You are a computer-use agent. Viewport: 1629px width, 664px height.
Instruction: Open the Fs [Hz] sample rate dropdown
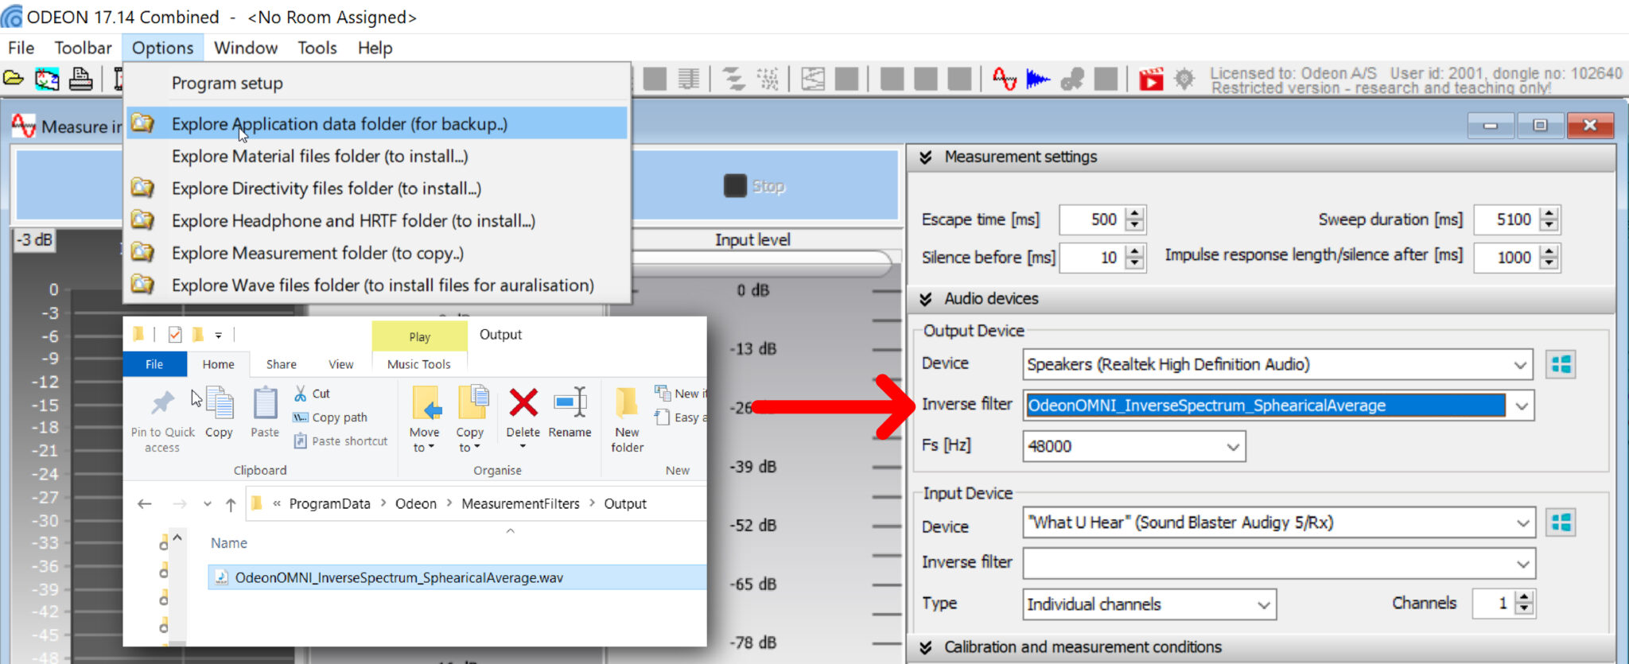[x=1232, y=447]
